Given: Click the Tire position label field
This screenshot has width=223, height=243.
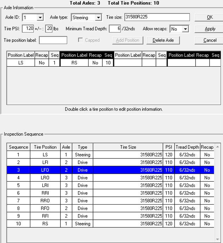Looking at the screenshot, I should [53, 40].
